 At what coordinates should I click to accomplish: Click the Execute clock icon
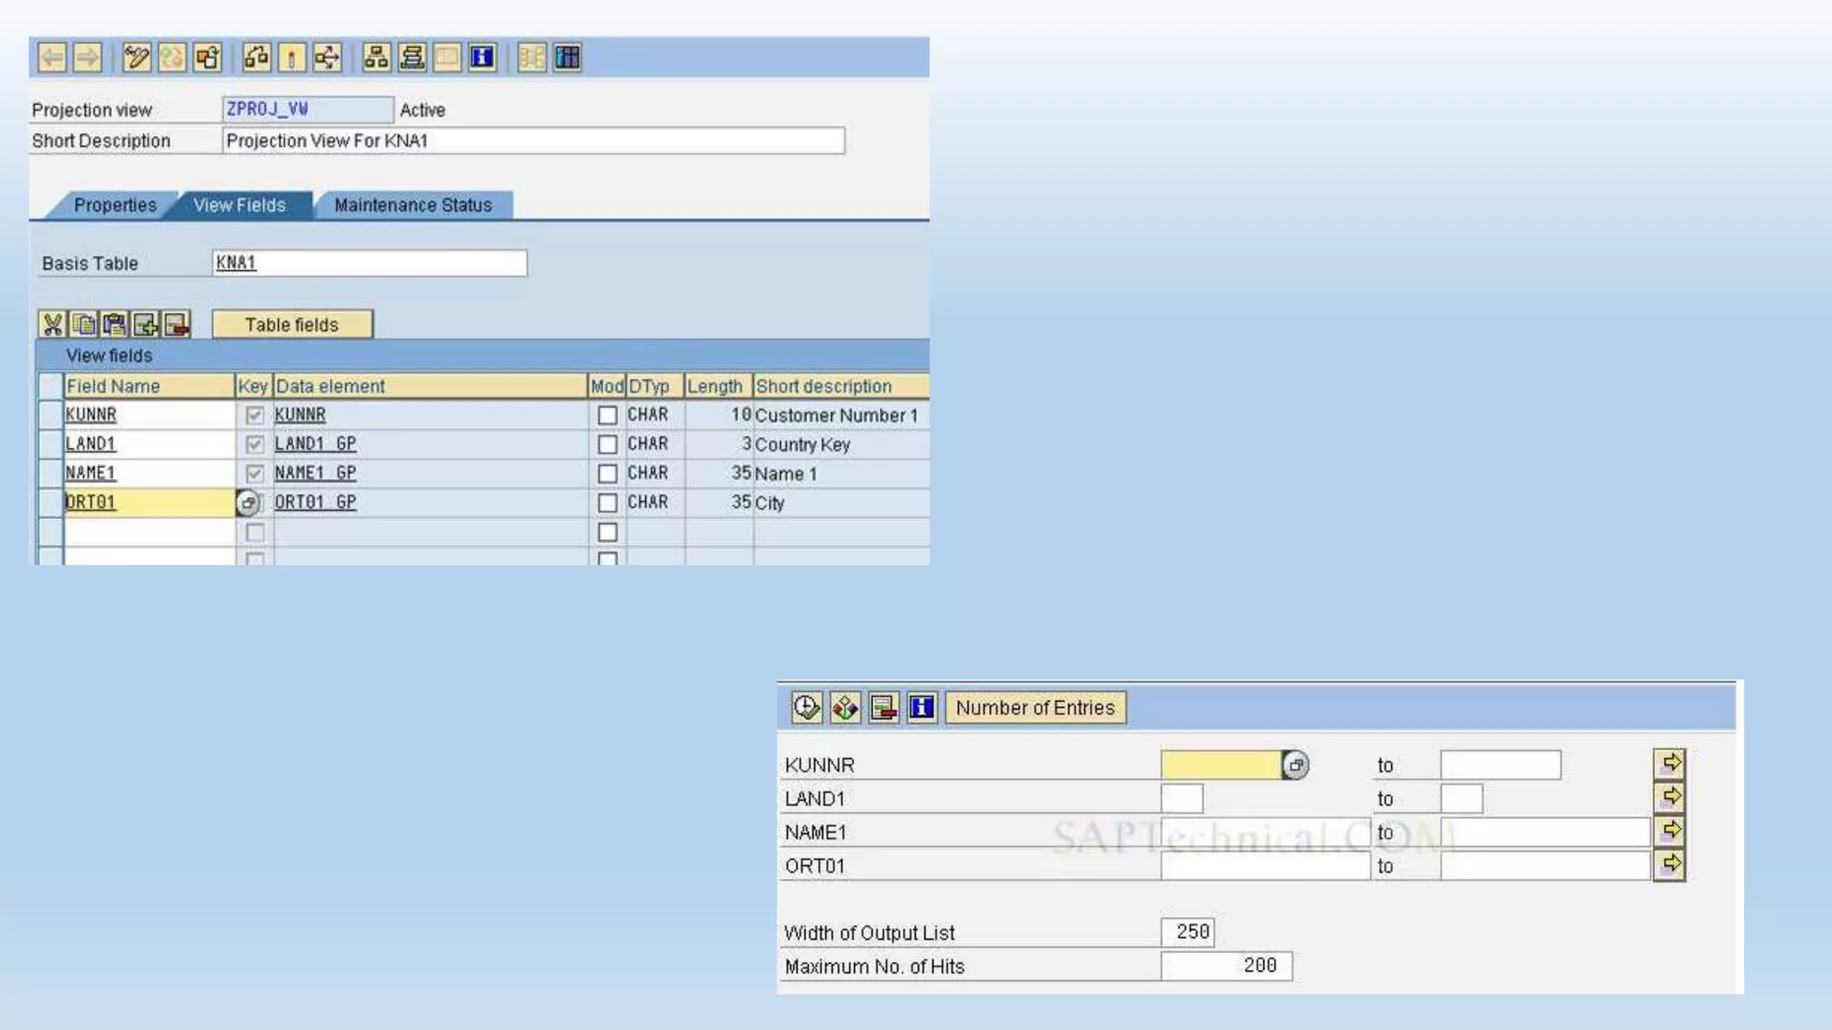tap(806, 708)
